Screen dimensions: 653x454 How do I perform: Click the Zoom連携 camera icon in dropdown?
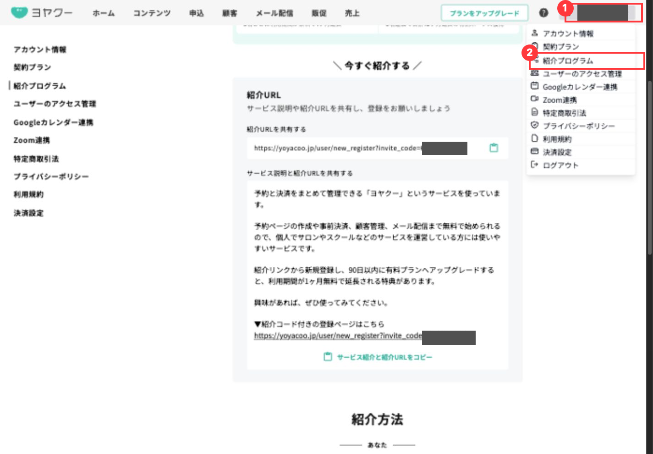[534, 99]
